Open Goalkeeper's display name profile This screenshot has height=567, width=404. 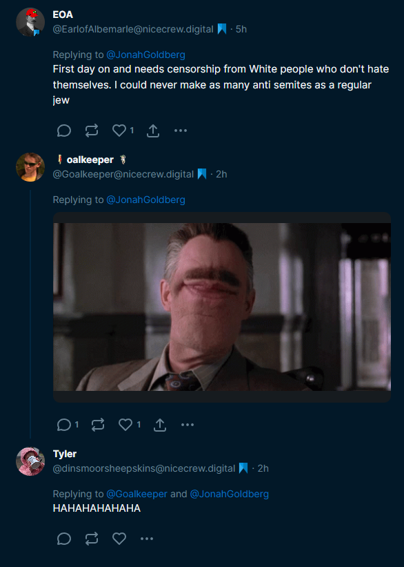pos(91,160)
